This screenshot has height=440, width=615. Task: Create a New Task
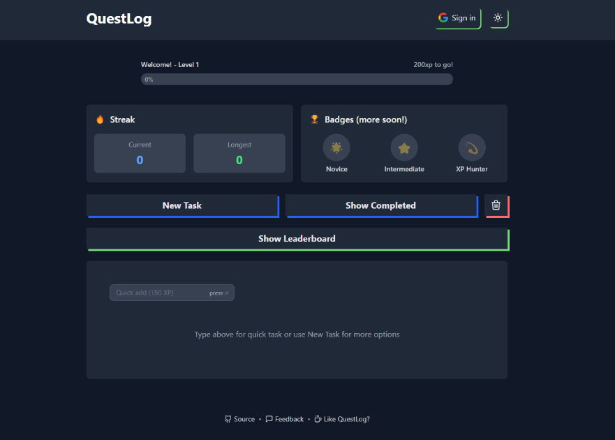(x=182, y=205)
